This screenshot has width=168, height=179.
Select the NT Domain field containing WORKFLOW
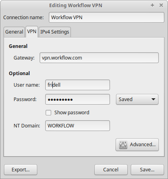(78, 126)
